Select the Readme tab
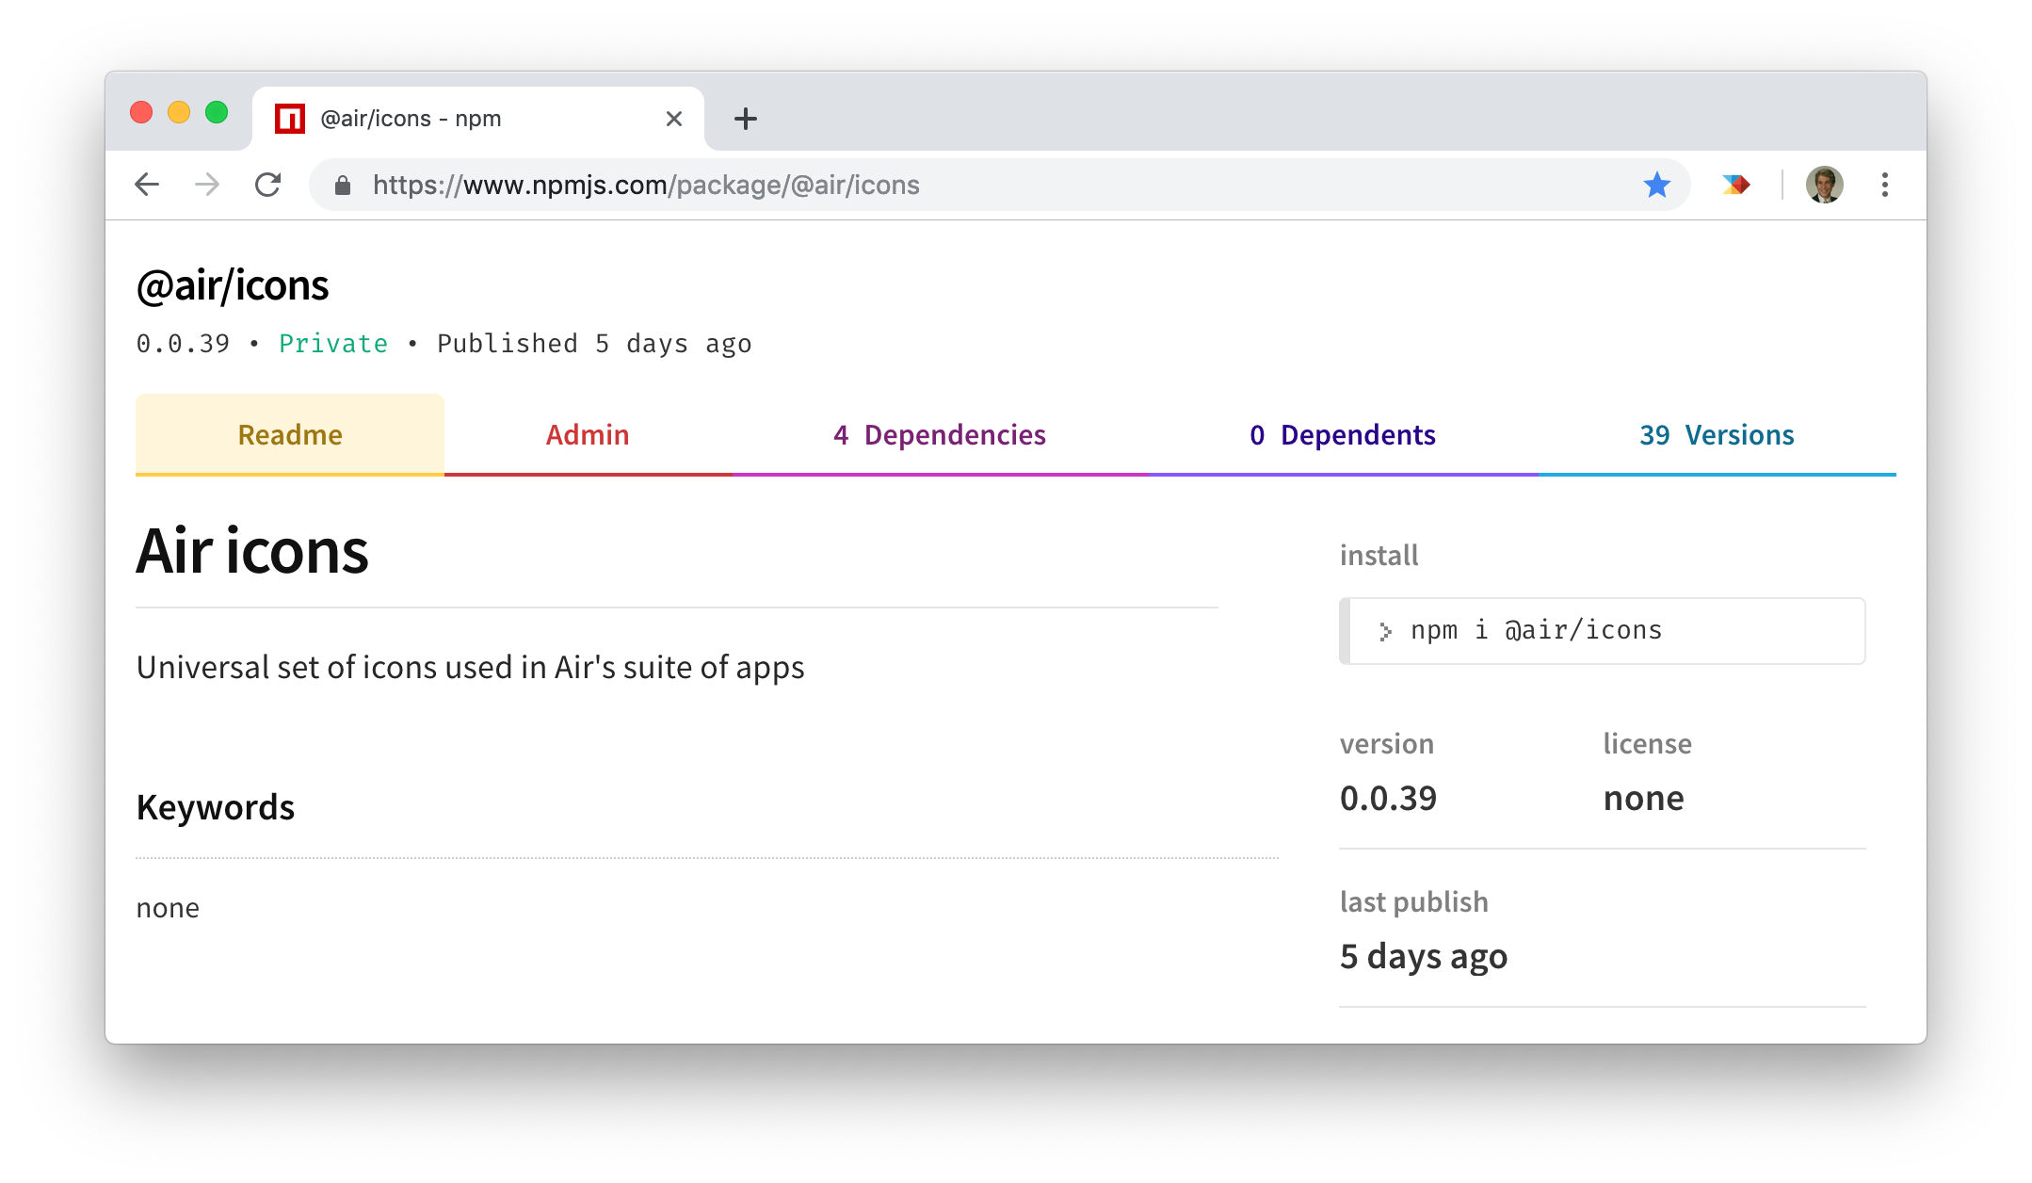This screenshot has width=2032, height=1183. (x=290, y=434)
